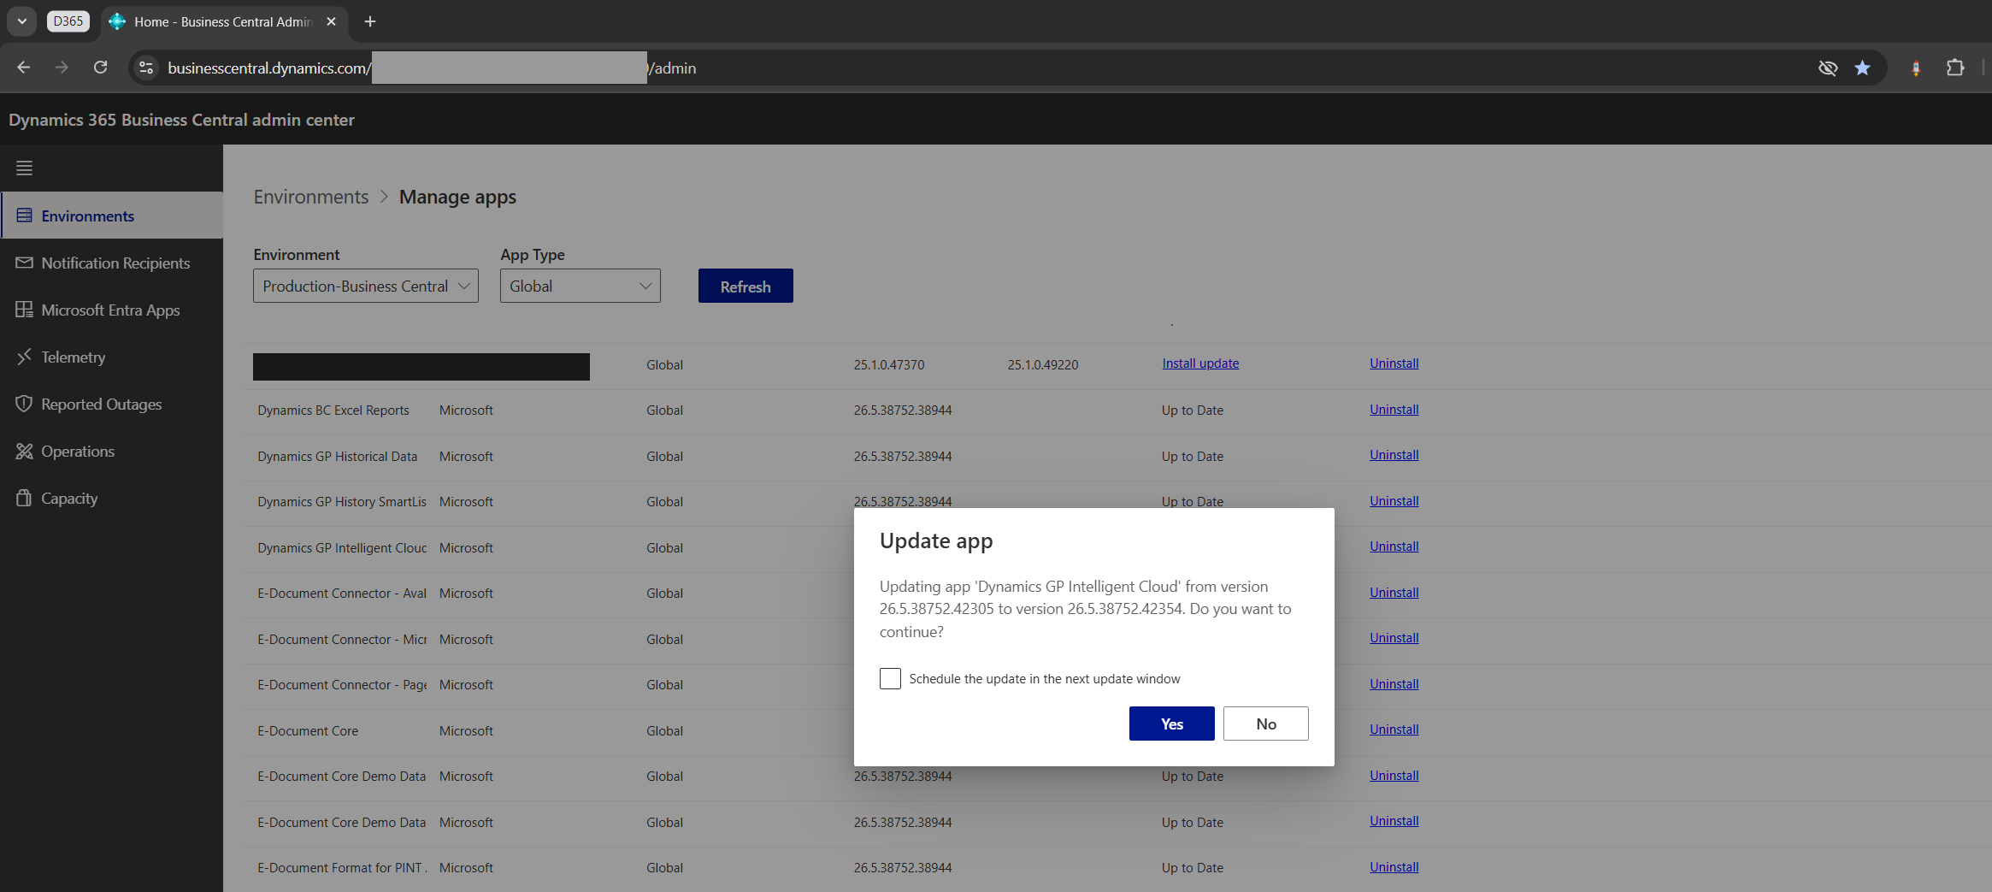Click the eye-slash tracking icon in address bar
Image resolution: width=1992 pixels, height=892 pixels.
point(1828,68)
